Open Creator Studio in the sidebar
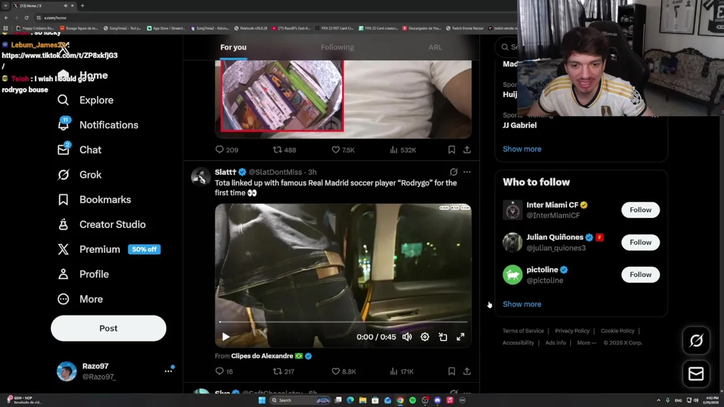Viewport: 724px width, 407px height. tap(101, 224)
